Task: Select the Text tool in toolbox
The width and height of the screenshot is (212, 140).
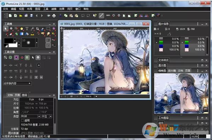Action: pyautogui.click(x=27, y=28)
